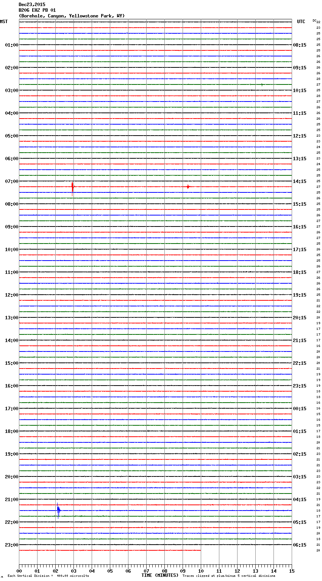The height and width of the screenshot is (581, 322).
Task: Select the 06:00 MST time label
Action: [11, 159]
